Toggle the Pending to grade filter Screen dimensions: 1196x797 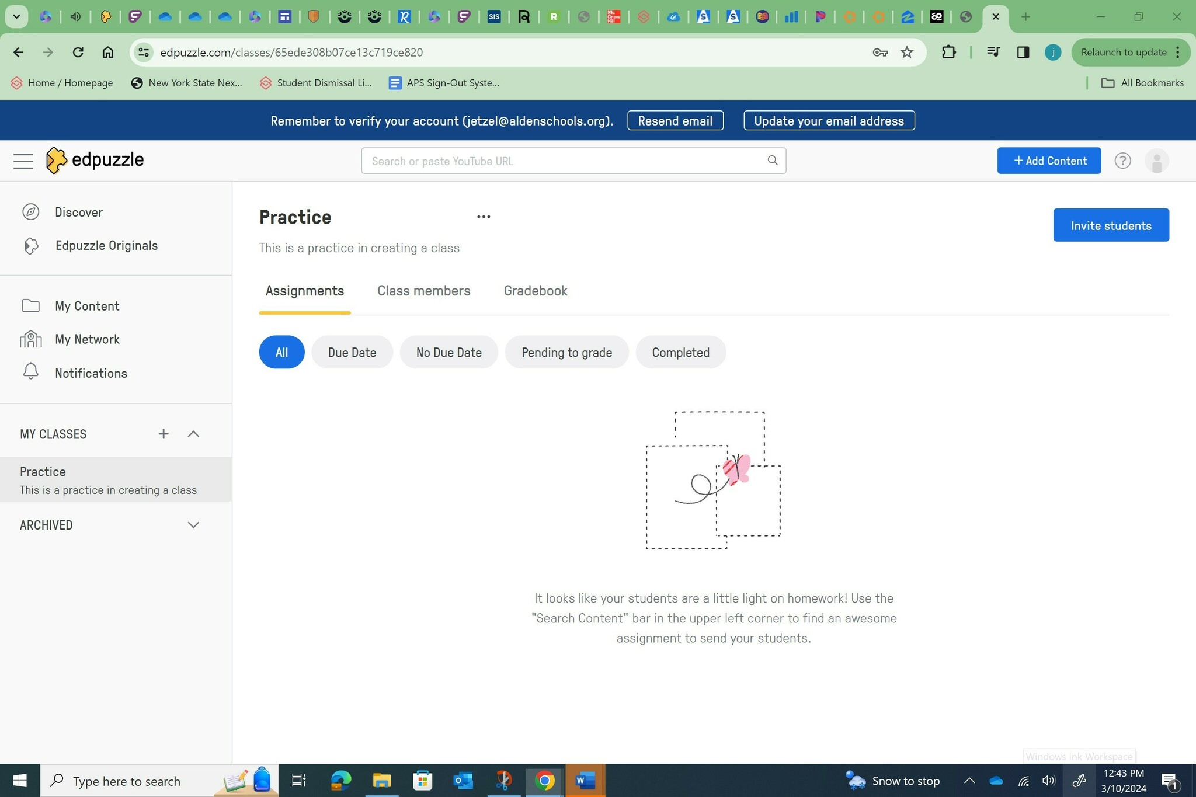566,352
